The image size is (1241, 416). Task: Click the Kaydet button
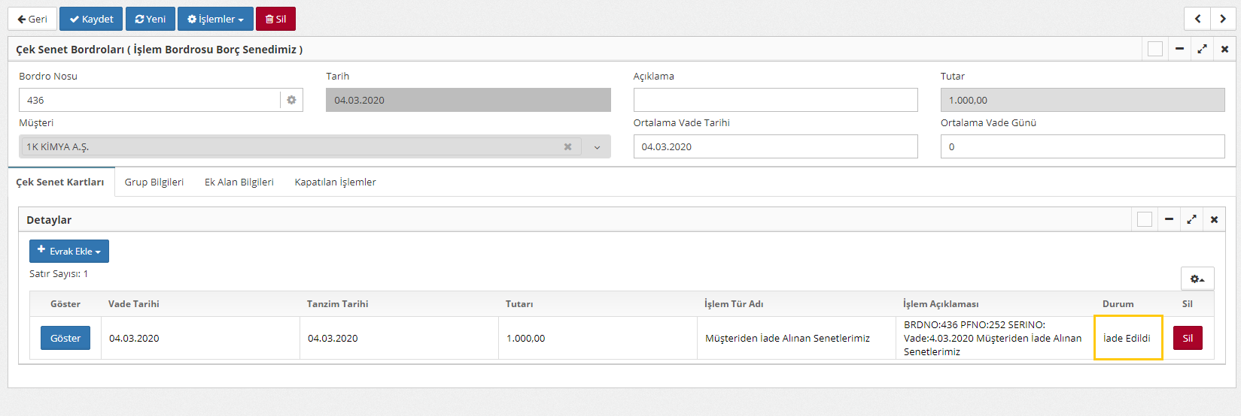[91, 19]
